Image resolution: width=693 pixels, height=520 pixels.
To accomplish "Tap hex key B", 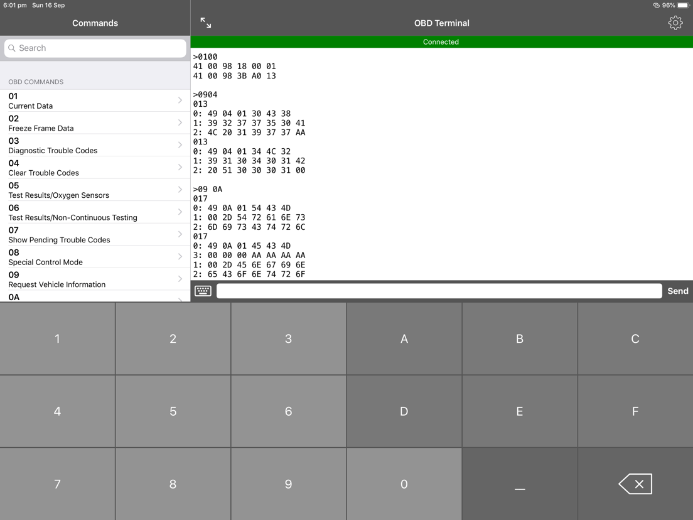I will [x=520, y=339].
